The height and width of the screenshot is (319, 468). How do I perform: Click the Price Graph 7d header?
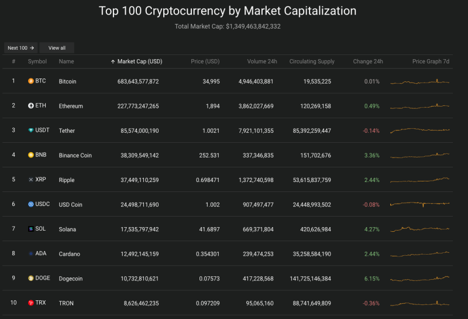coord(431,61)
